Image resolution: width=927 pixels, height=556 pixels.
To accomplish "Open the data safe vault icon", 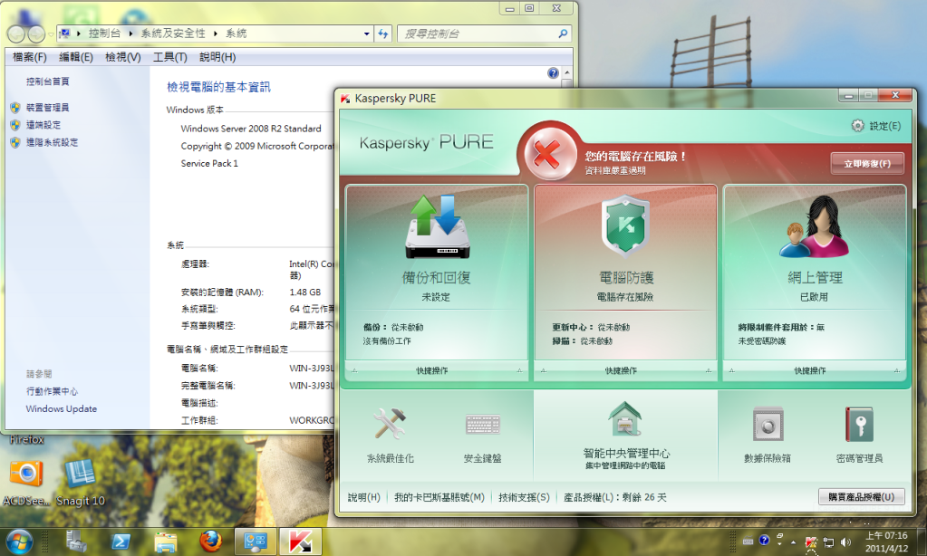I will coord(768,424).
